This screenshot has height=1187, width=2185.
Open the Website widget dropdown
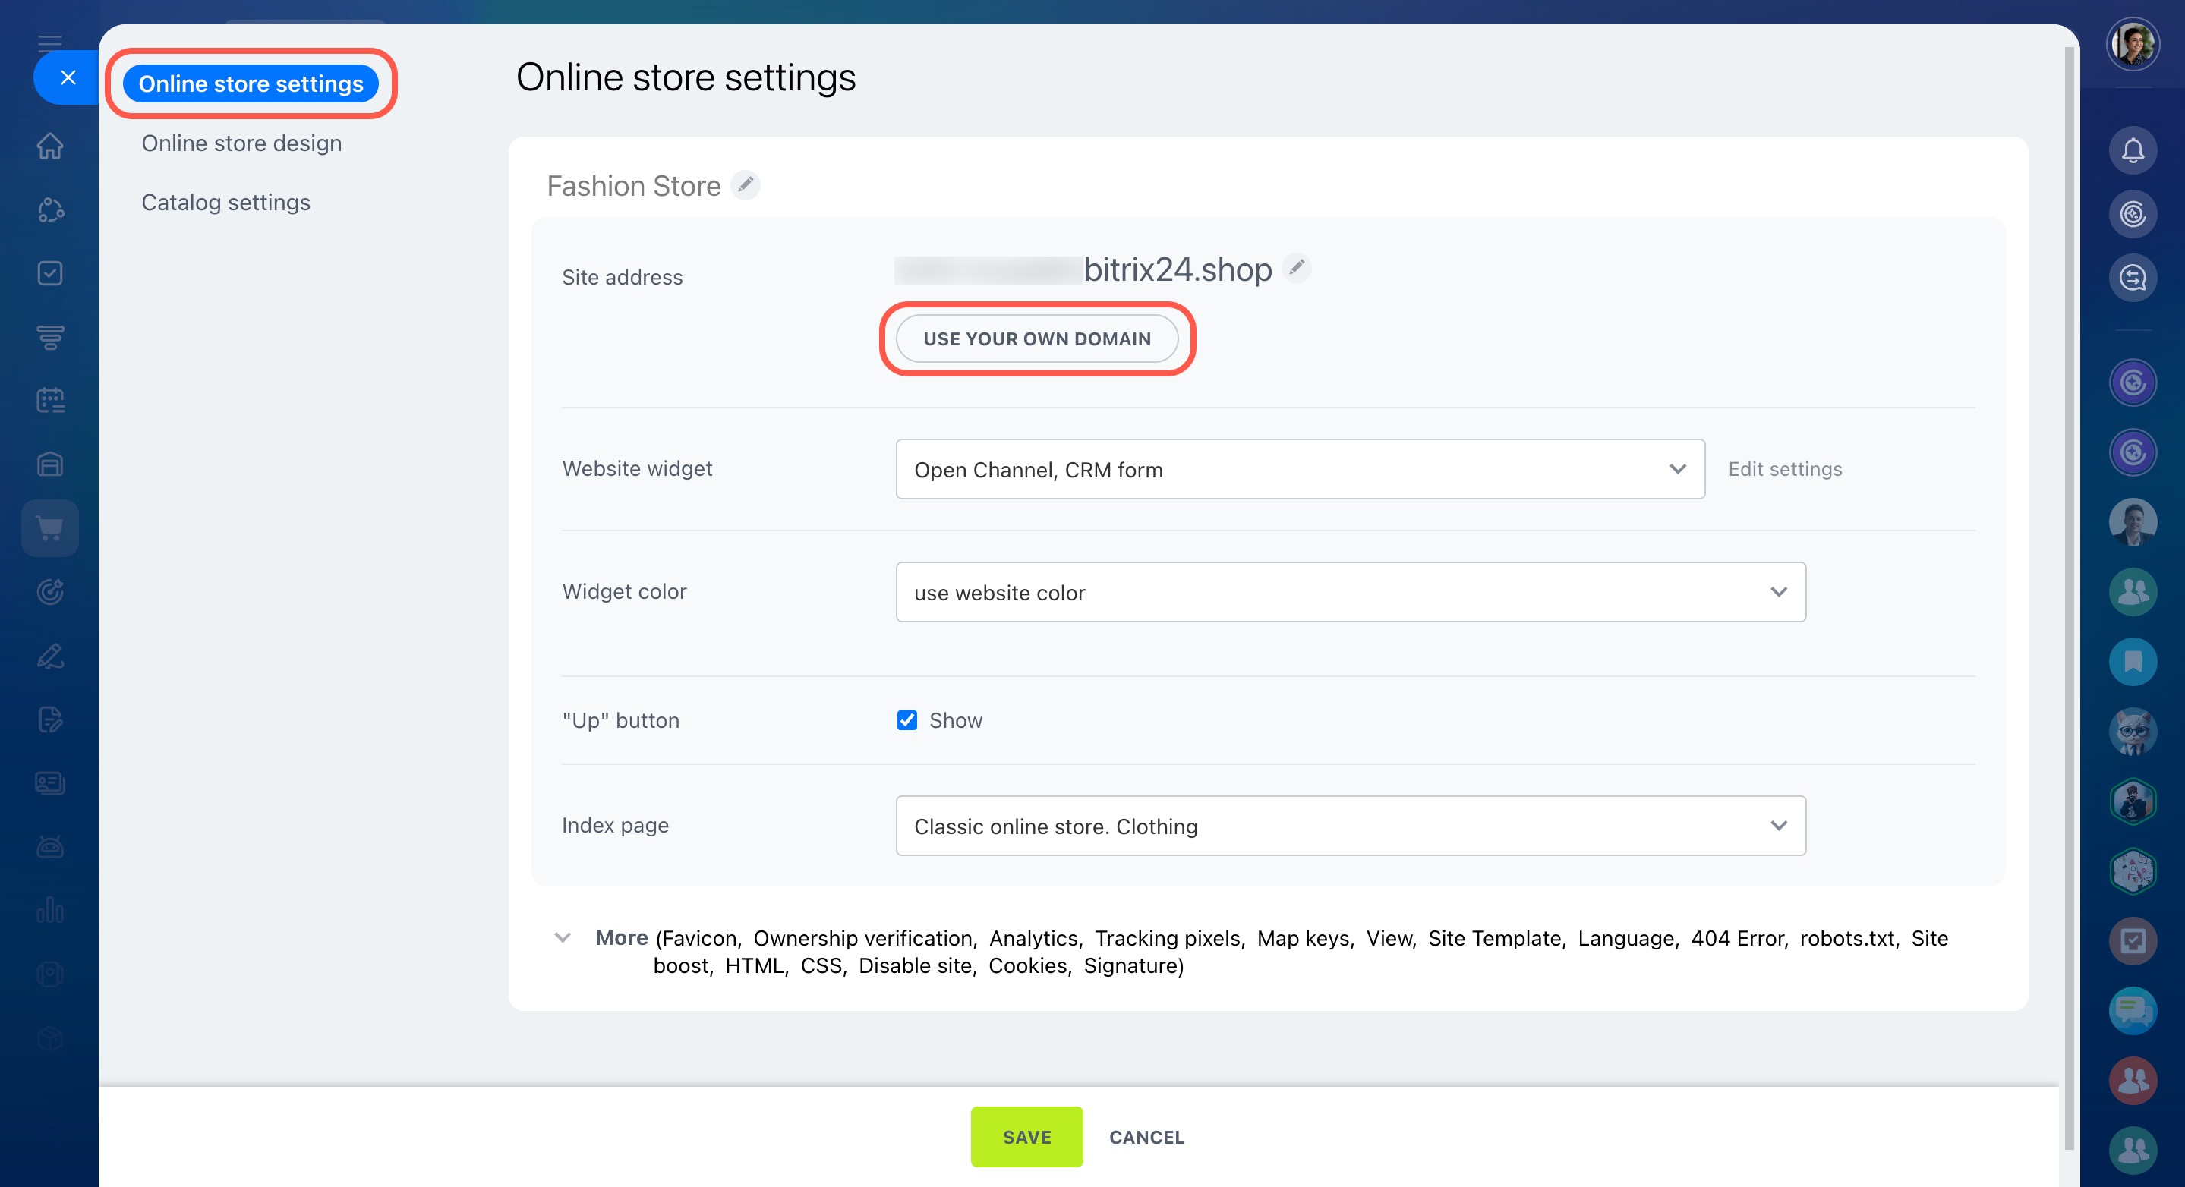coord(1300,469)
